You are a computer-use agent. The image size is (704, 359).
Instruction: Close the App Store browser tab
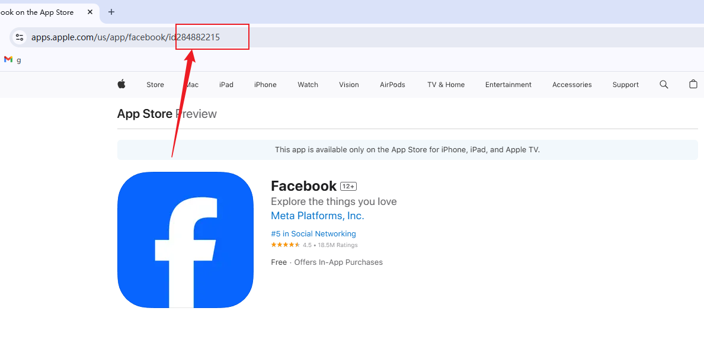point(90,12)
